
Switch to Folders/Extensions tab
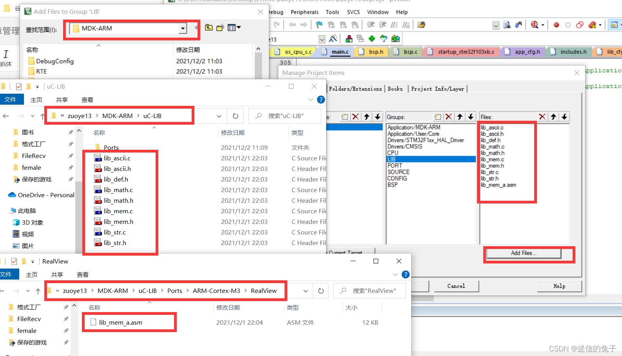pos(355,89)
